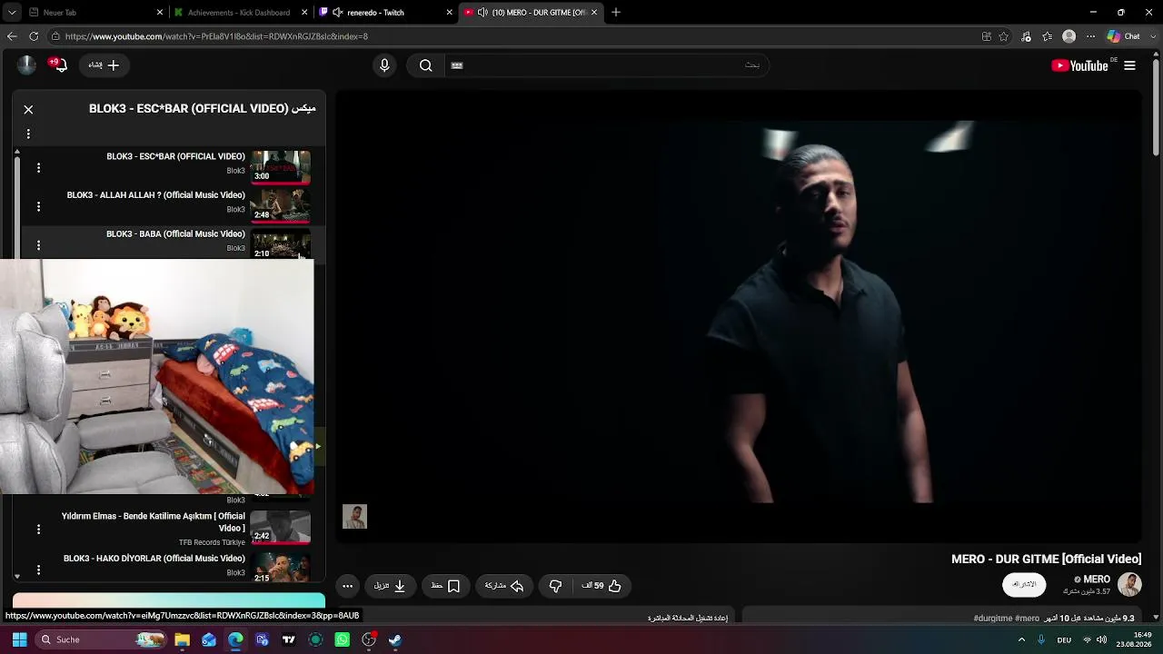Play Yıldırım Elmas video thumbnail
1163x654 pixels.
(x=281, y=527)
